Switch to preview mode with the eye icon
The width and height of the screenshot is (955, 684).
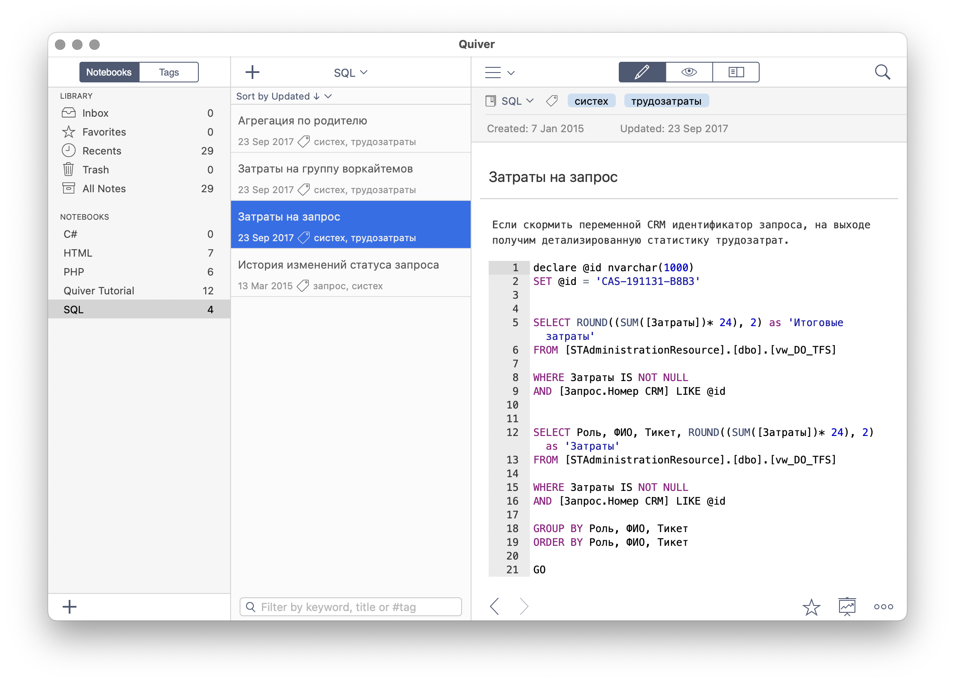pos(689,72)
